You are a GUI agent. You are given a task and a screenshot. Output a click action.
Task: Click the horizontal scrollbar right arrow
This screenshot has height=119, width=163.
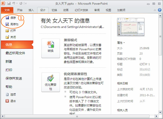[x=156, y=116]
